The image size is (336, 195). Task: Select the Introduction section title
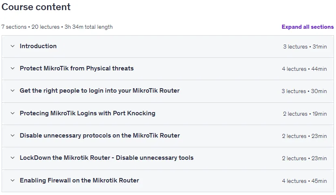coord(38,46)
